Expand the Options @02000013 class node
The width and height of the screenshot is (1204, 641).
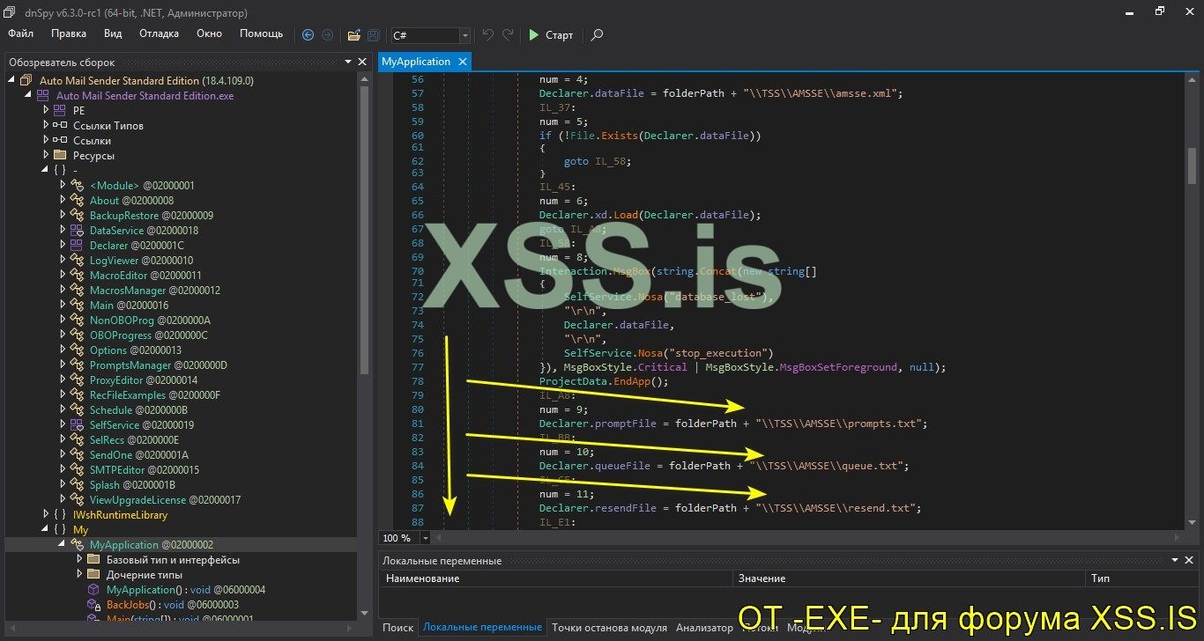click(63, 350)
